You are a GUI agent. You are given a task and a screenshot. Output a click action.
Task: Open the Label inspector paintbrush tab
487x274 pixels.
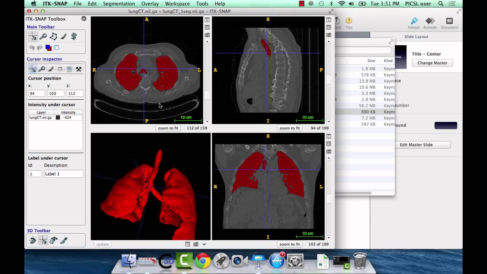51,69
